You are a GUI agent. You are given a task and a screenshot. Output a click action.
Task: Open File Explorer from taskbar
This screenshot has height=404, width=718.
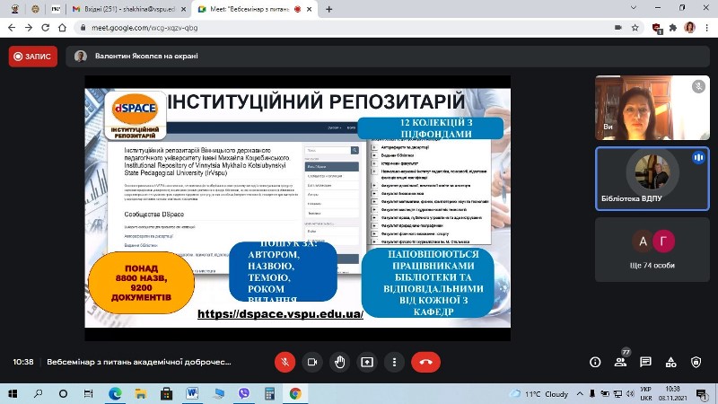click(141, 393)
